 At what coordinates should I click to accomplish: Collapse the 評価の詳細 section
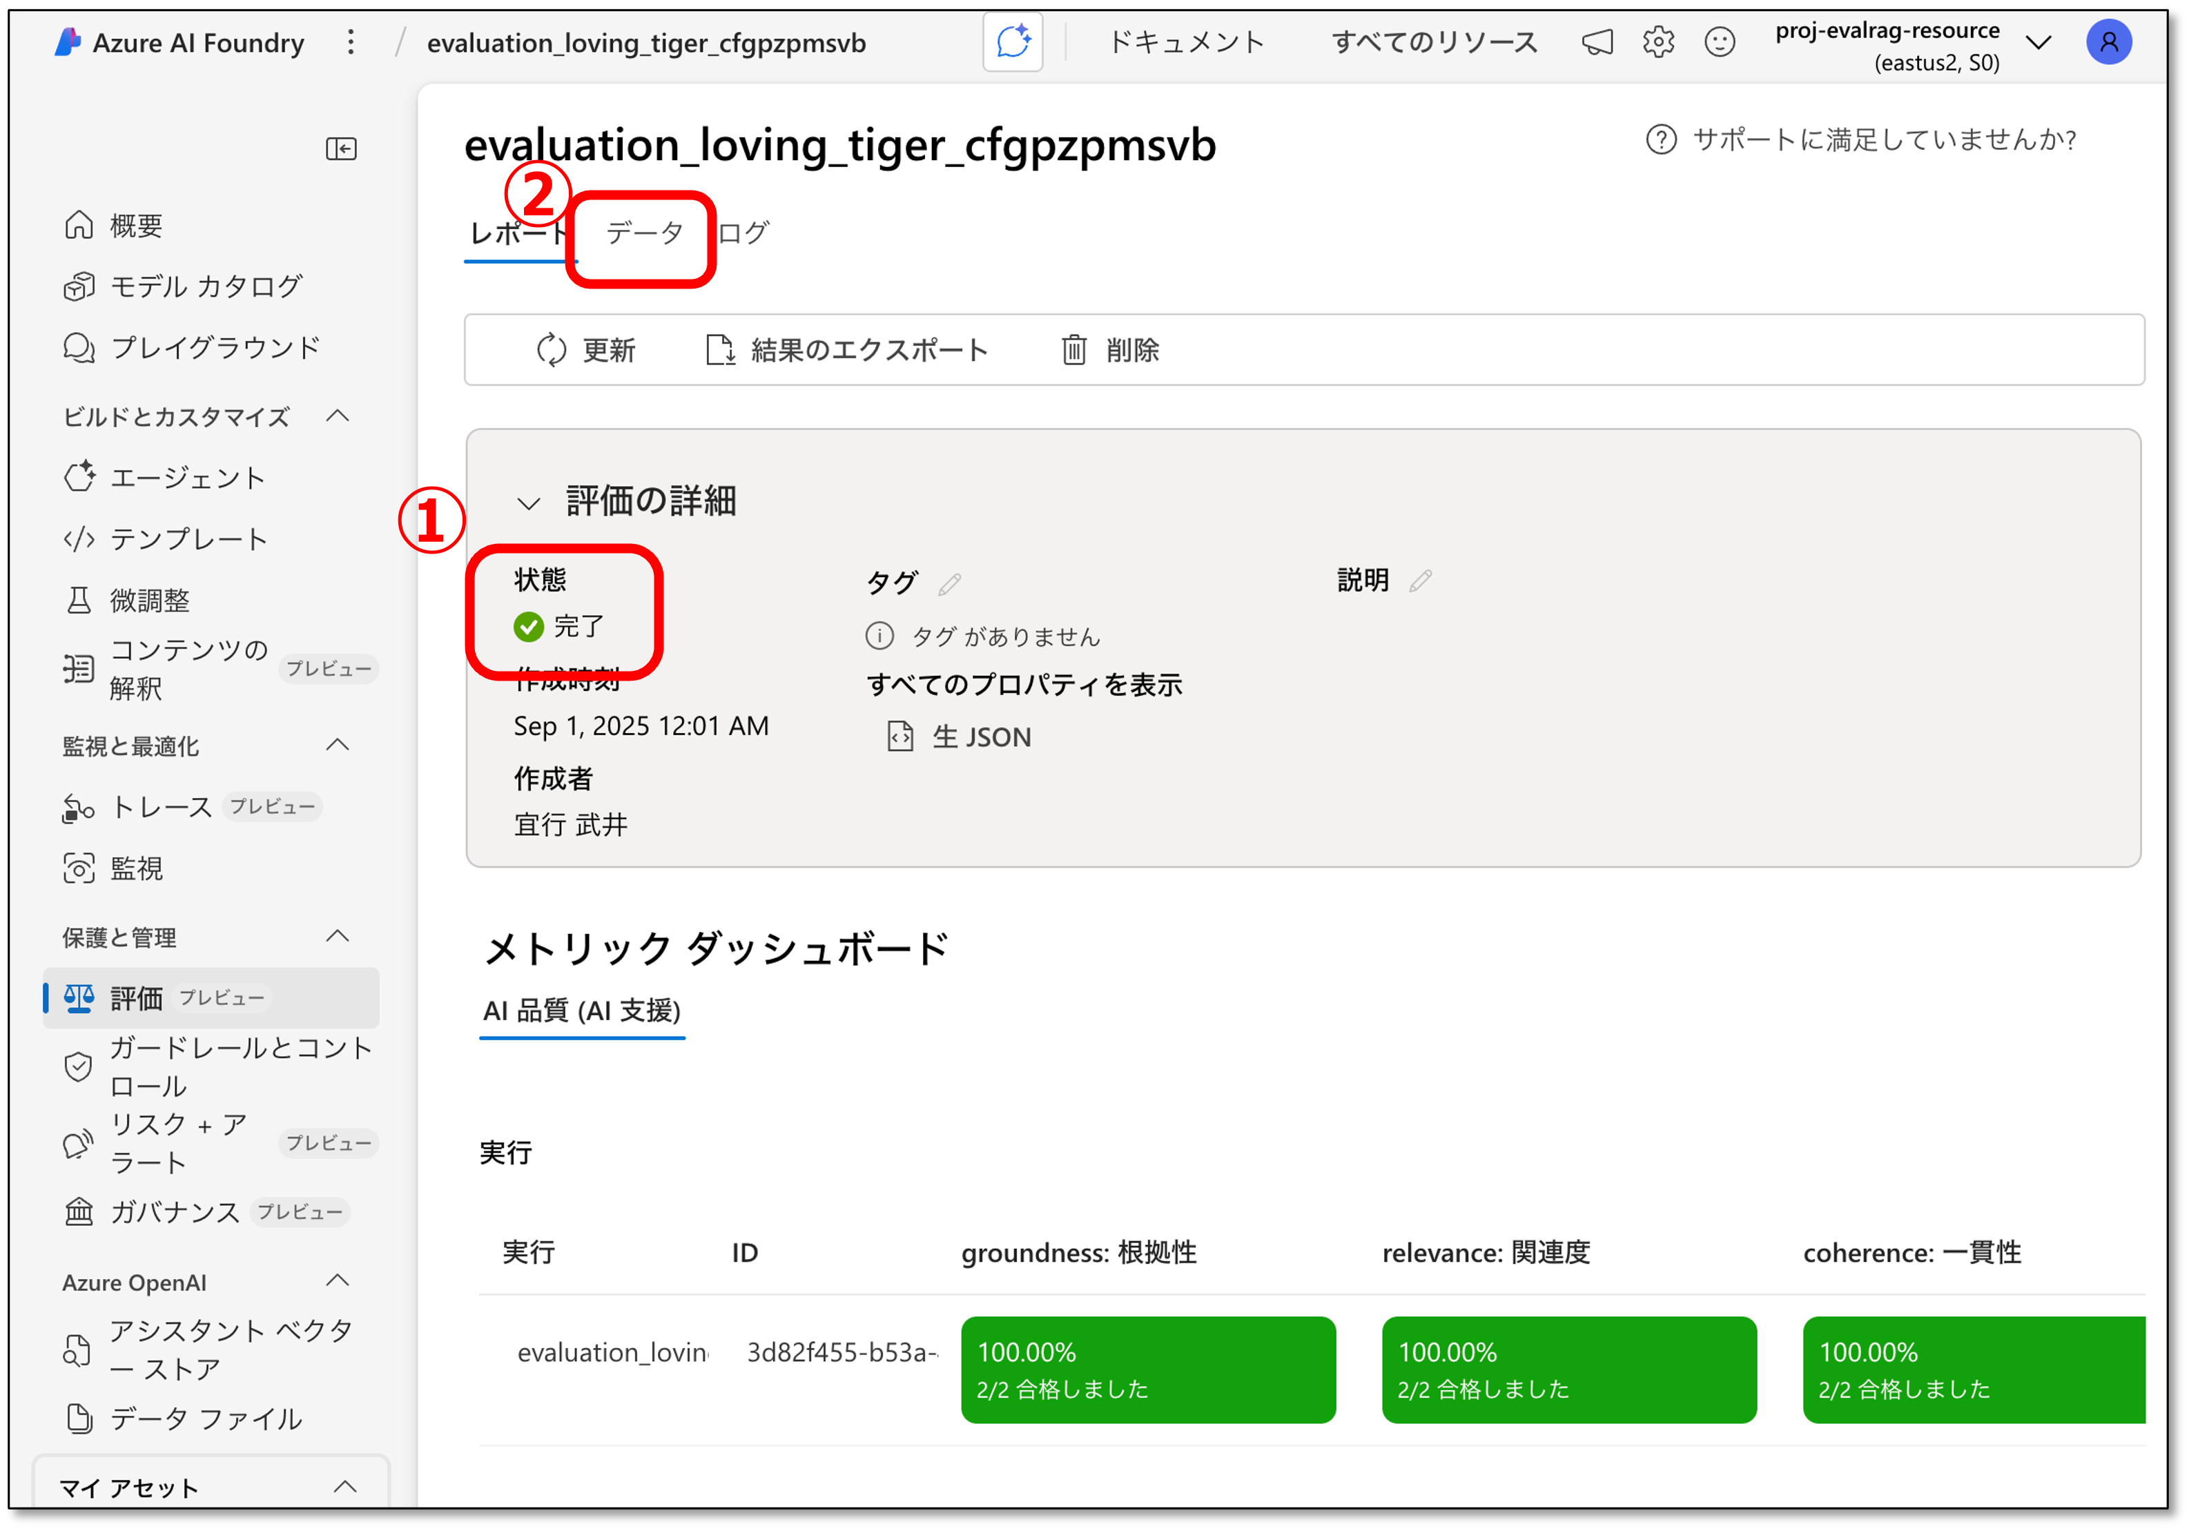528,503
